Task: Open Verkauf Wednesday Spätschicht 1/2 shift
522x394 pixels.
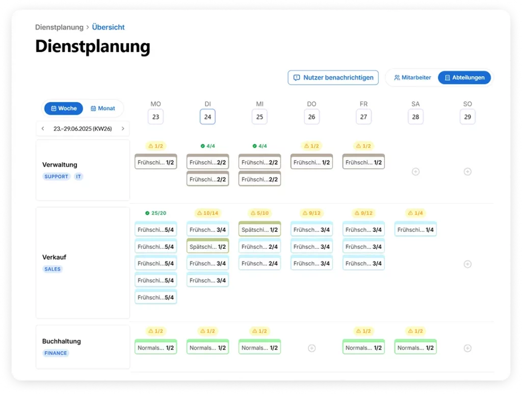Action: [259, 229]
